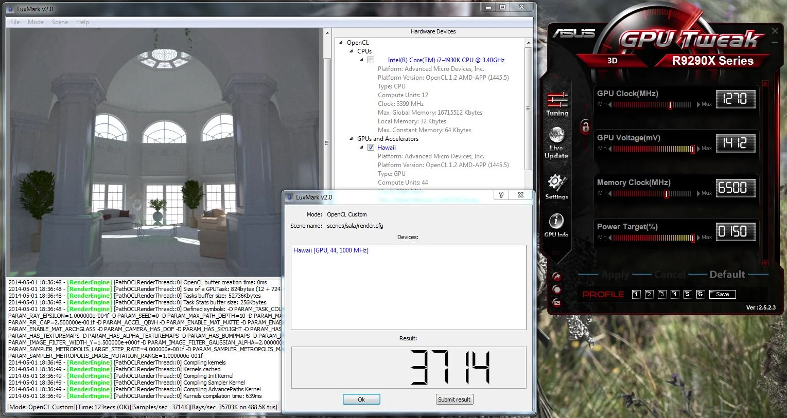Click the curved arrow icon above the hexagon icon

point(556,277)
